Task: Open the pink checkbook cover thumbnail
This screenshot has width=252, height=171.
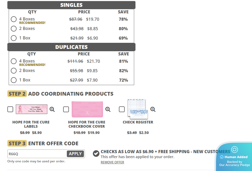Action: tap(87, 109)
